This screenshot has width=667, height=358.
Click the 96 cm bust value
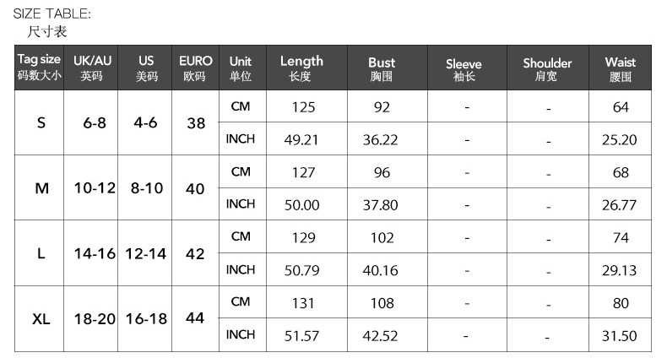[x=382, y=172]
